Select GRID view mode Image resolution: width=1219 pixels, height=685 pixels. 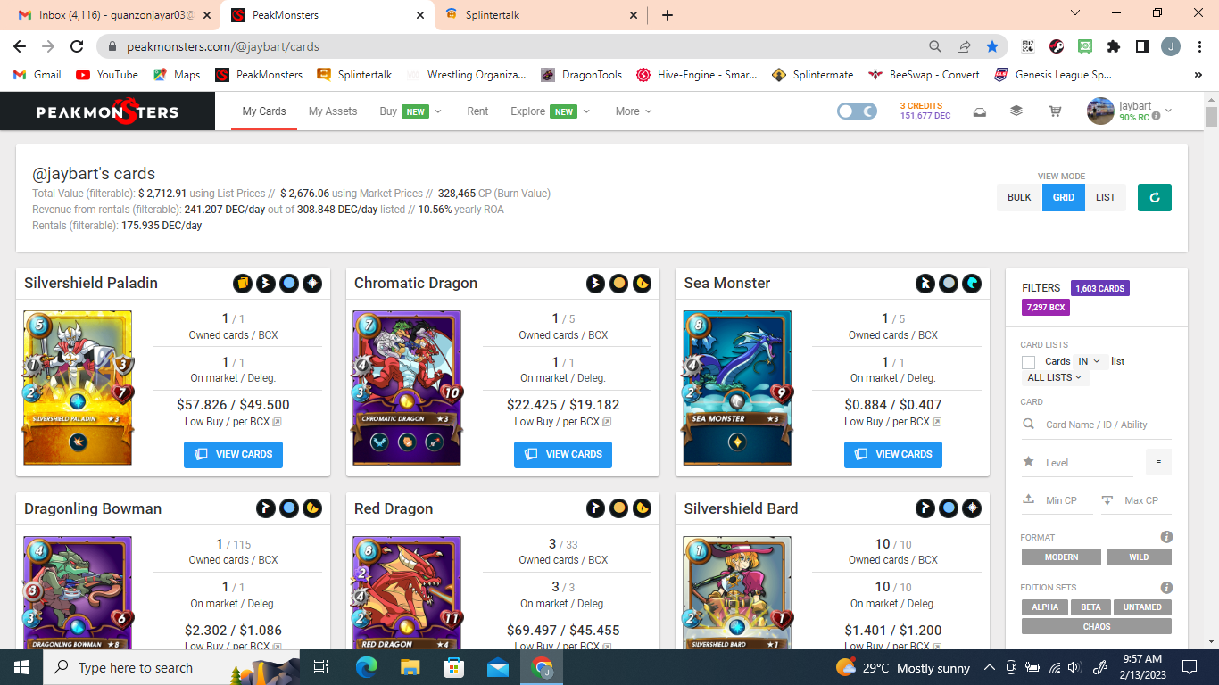point(1064,197)
